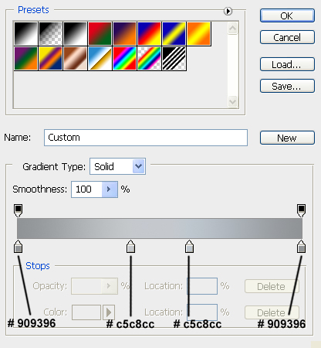This screenshot has height=348, width=321.
Task: Open the Presets panel flyout menu arrow
Action: [228, 11]
